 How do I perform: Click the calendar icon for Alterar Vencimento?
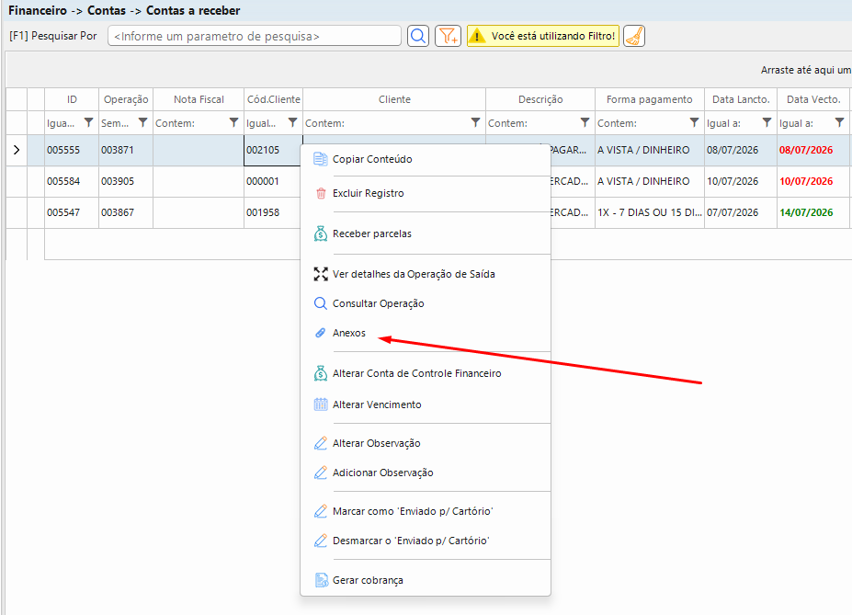point(321,404)
